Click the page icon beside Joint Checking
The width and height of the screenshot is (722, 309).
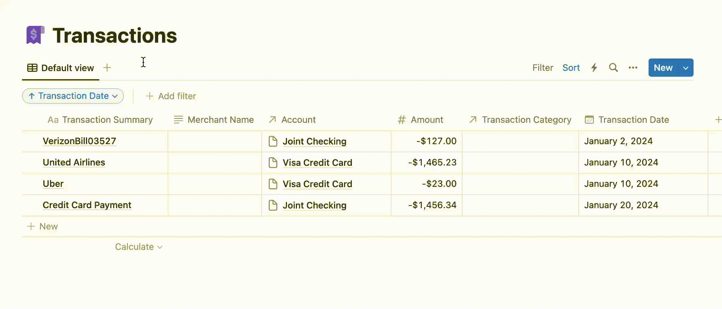(273, 141)
